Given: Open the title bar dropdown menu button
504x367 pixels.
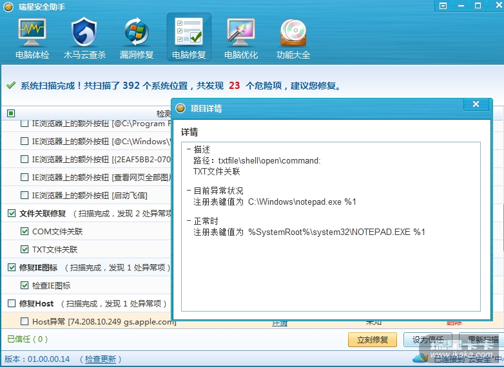Looking at the screenshot, I should (x=443, y=6).
